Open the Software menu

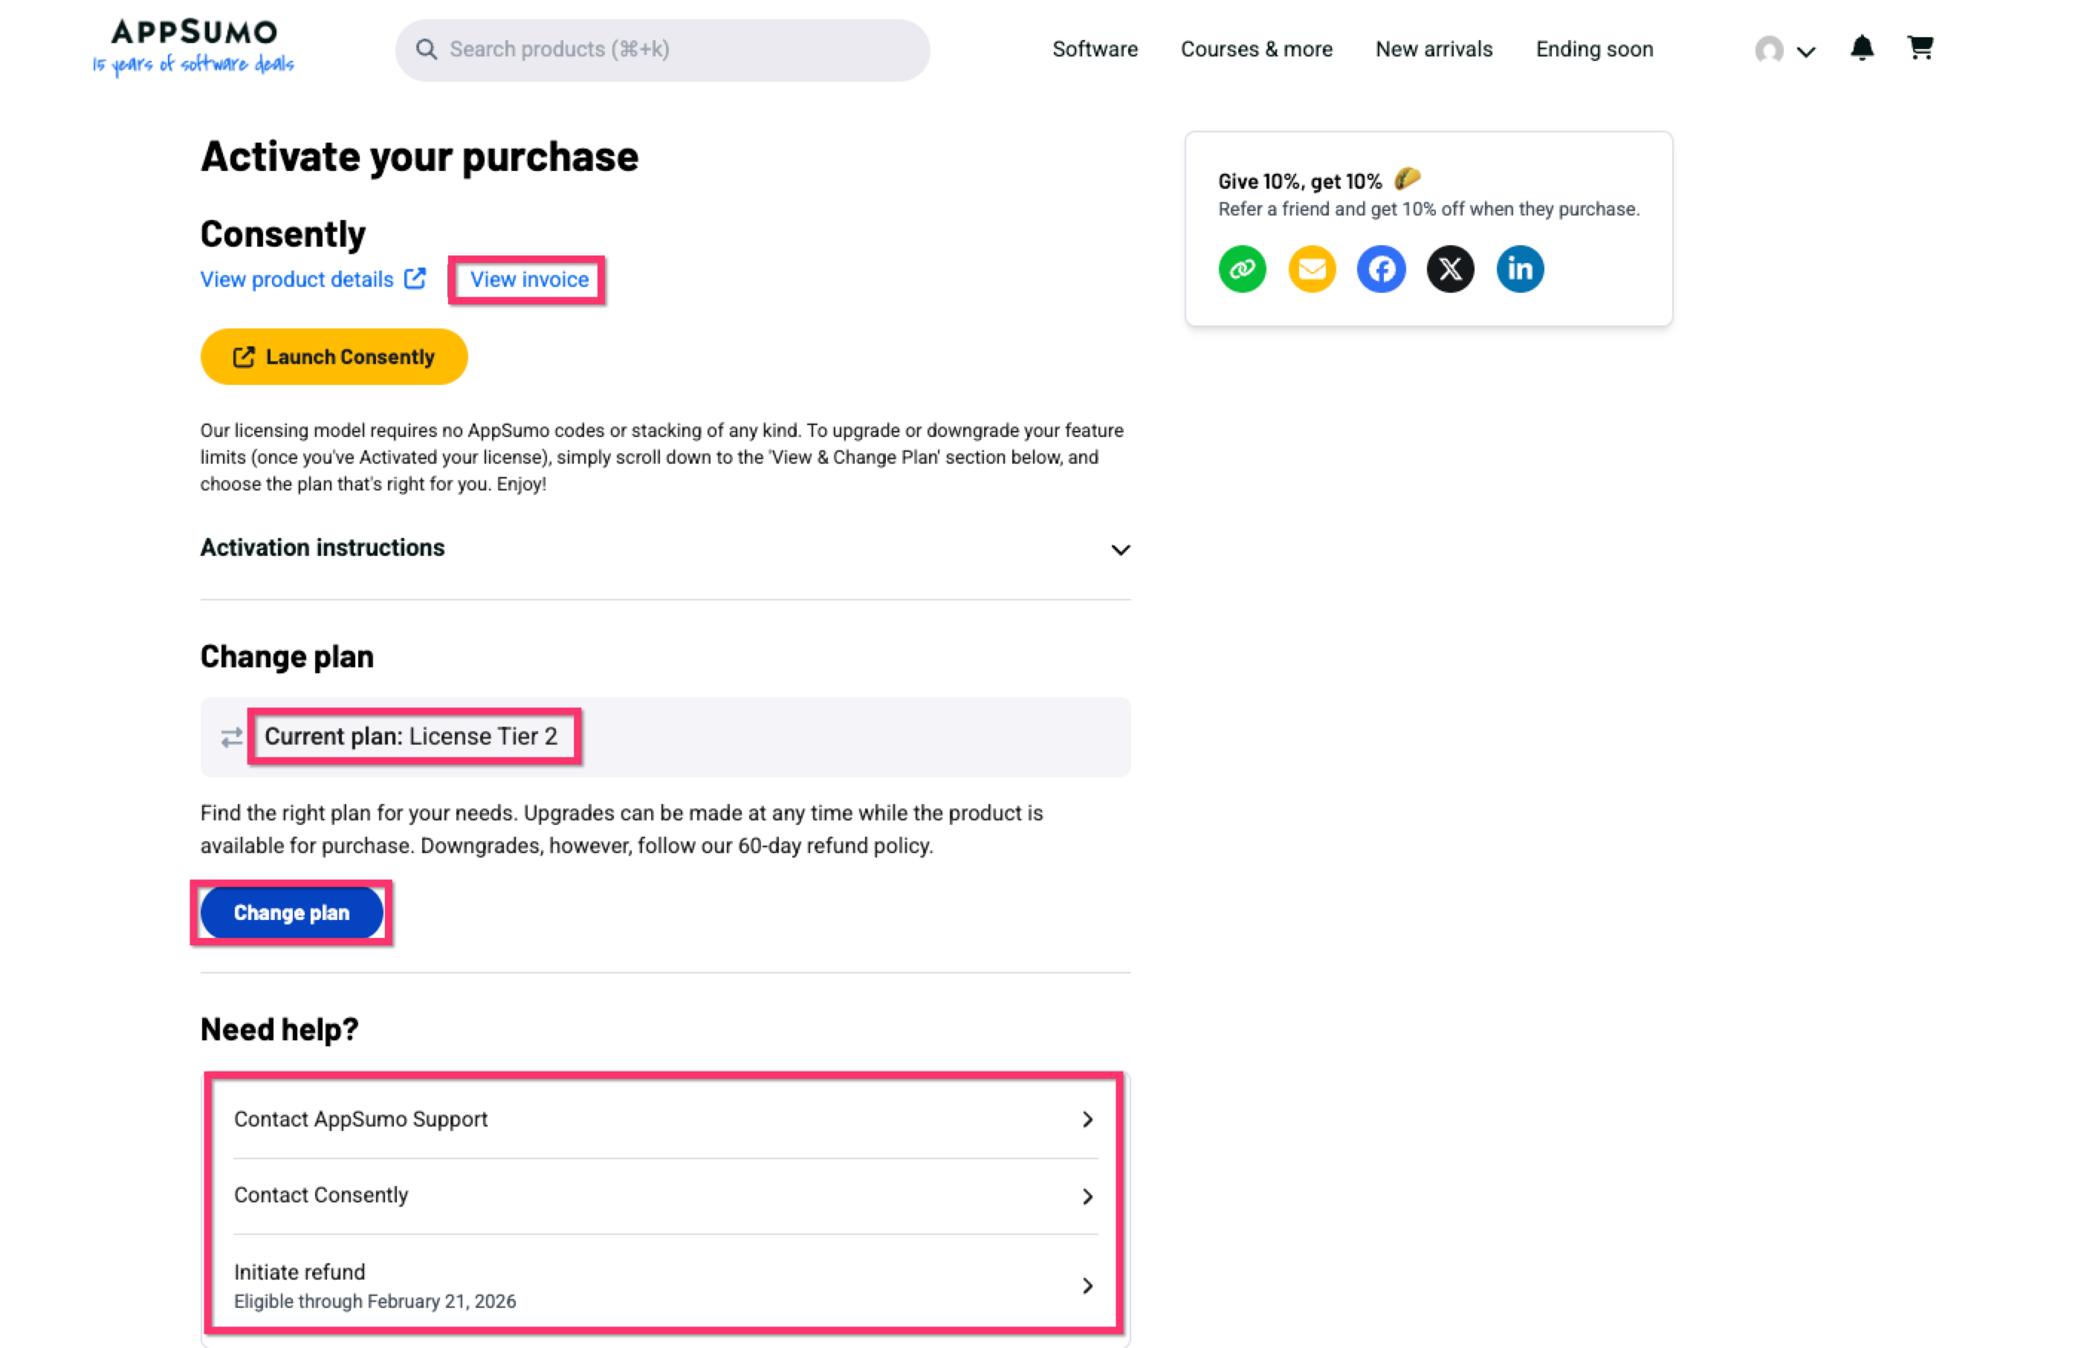[x=1095, y=50]
